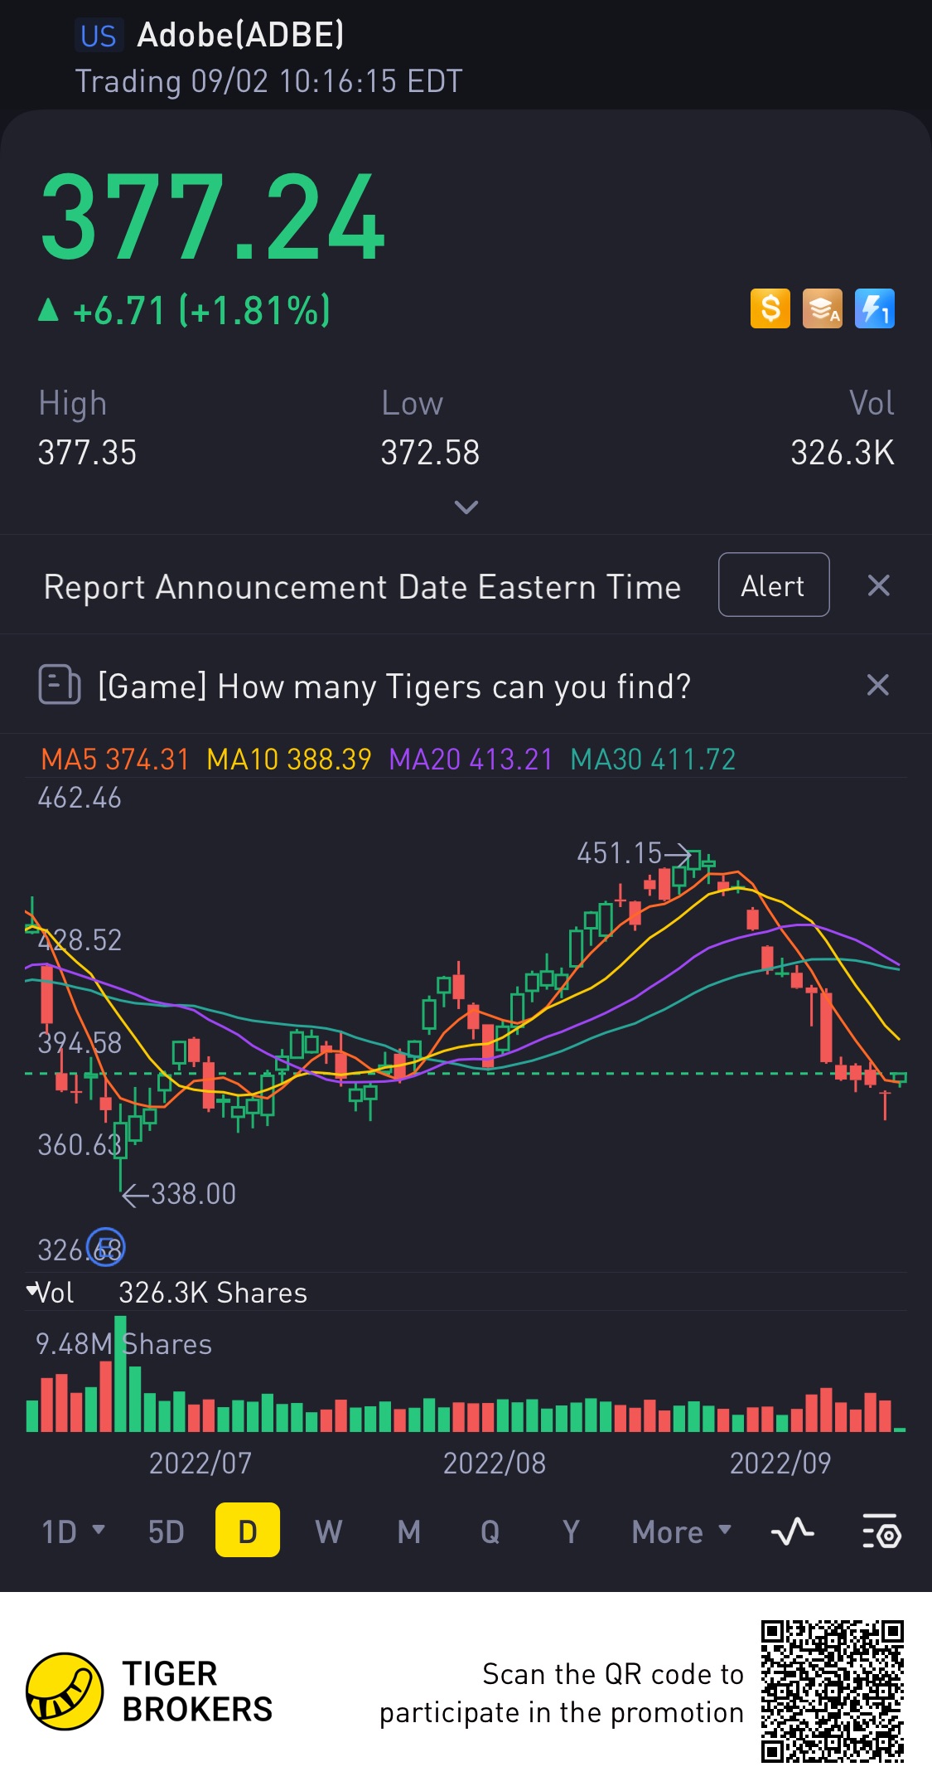This screenshot has height=1791, width=932.
Task: Tap the '326.3K Shares' volume readout
Action: click(x=213, y=1293)
